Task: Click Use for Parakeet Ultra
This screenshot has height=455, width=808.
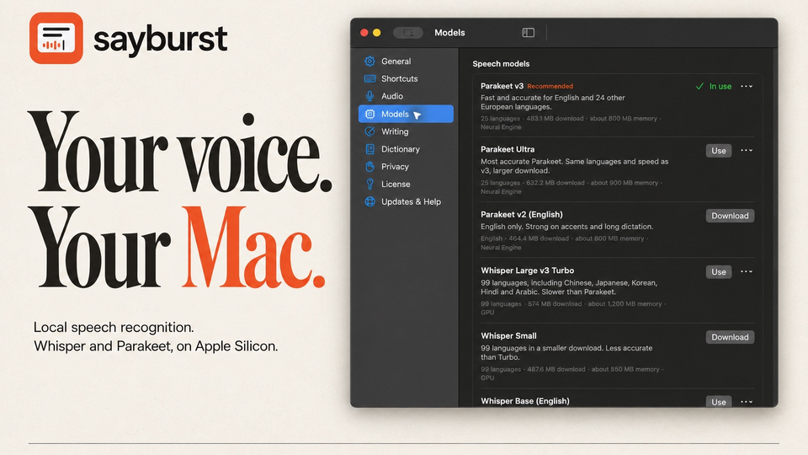Action: tap(718, 151)
